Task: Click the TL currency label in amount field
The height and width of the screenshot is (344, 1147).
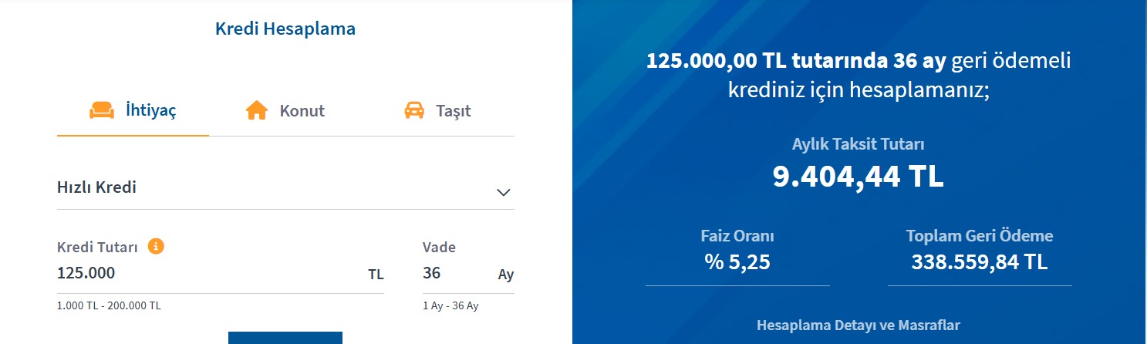Action: (376, 275)
